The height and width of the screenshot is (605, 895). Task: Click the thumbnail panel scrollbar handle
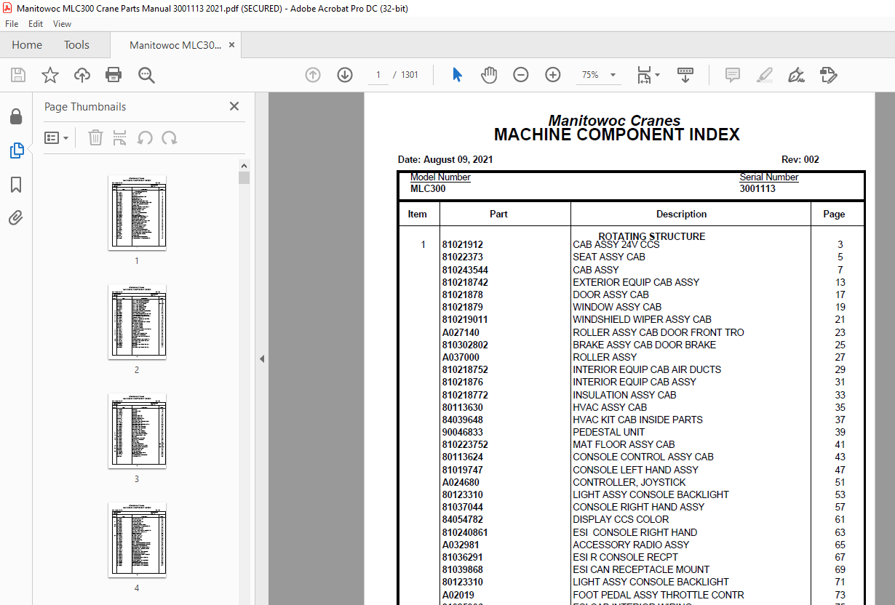coord(244,178)
